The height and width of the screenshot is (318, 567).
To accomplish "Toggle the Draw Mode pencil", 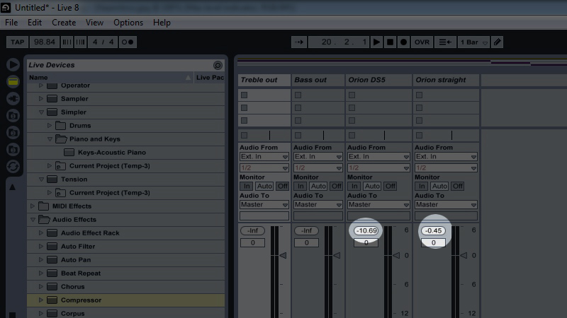I will tap(498, 42).
